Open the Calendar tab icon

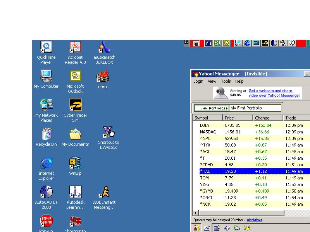pyautogui.click(x=217, y=228)
